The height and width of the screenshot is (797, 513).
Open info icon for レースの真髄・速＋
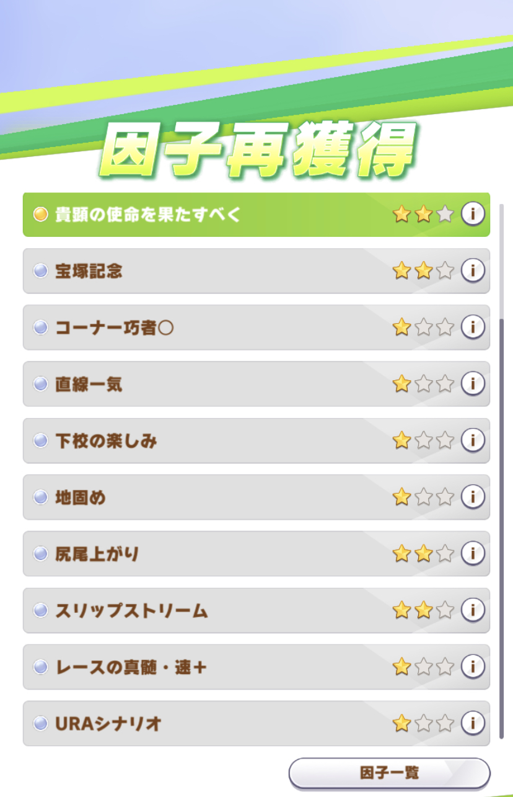pyautogui.click(x=473, y=667)
